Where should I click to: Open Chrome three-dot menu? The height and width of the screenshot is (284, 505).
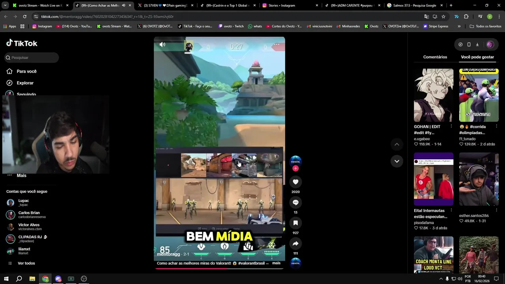click(499, 17)
